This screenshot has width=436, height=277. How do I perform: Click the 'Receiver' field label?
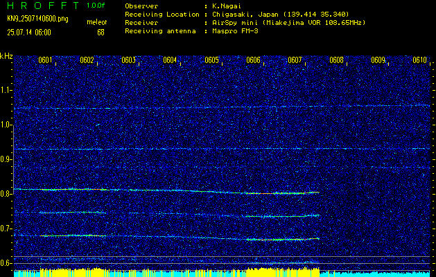141,23
